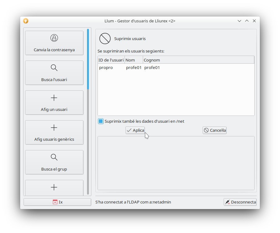Click the Desconnecta button

[240, 202]
